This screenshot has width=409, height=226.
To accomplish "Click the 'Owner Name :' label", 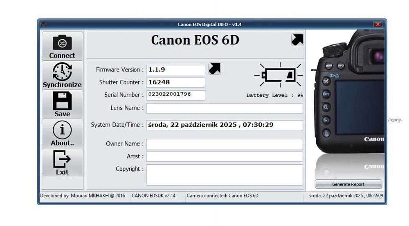I will 125,143.
